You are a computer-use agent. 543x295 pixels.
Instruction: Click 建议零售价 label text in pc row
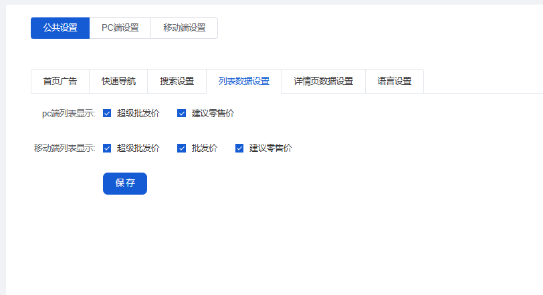[213, 114]
